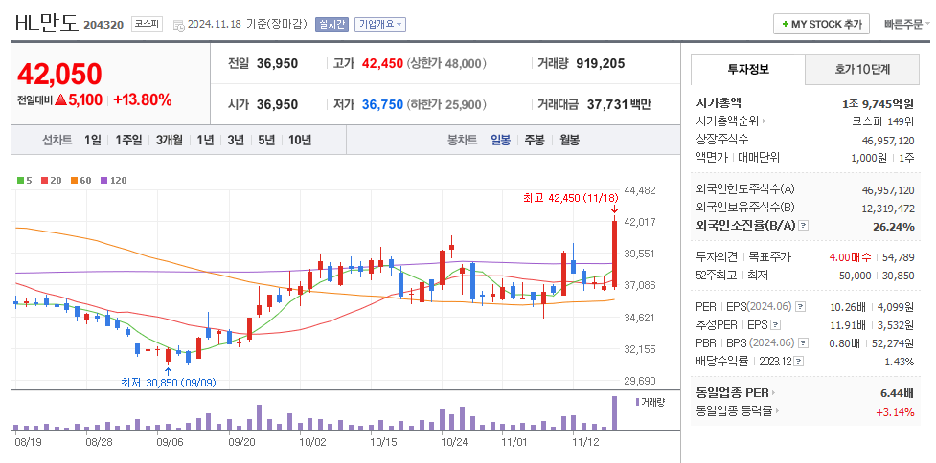Click the green 5-day moving average swatch
The height and width of the screenshot is (463, 936).
click(21, 180)
